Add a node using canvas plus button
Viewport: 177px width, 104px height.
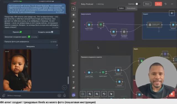(x=172, y=13)
